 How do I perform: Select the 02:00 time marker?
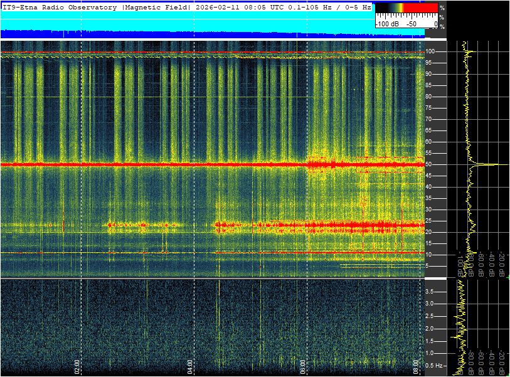point(77,366)
